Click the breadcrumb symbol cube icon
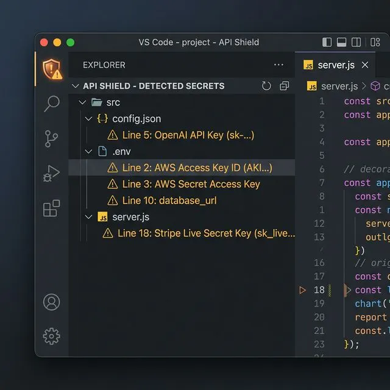 [375, 87]
